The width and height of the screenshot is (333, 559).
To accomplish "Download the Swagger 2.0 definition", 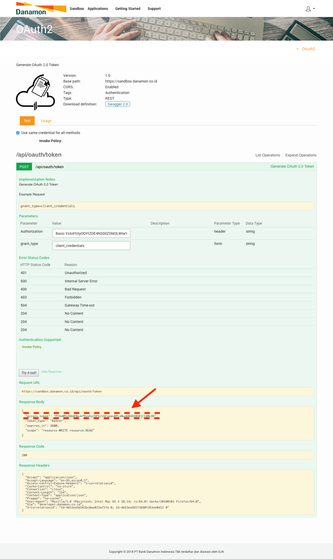I will pyautogui.click(x=118, y=104).
